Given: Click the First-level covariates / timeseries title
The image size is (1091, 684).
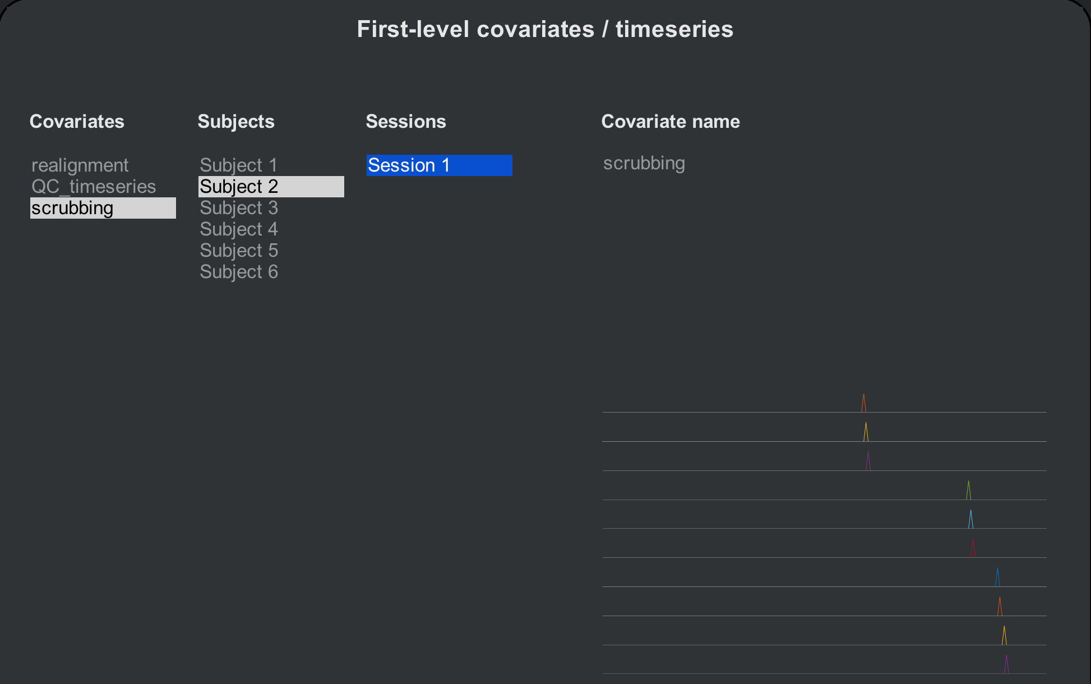Looking at the screenshot, I should point(545,29).
